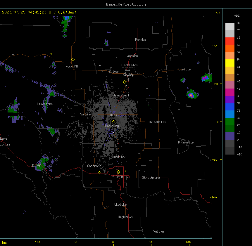Click the Olds label
The width and height of the screenshot is (252, 246).
pyautogui.click(x=113, y=115)
